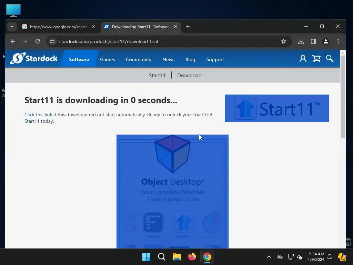353x265 pixels.
Task: Open File Explorer from taskbar
Action: click(177, 257)
